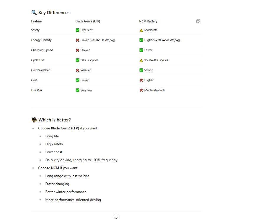Click the green checkmark beside Excellent
This screenshot has width=260, height=219.
tap(78, 30)
